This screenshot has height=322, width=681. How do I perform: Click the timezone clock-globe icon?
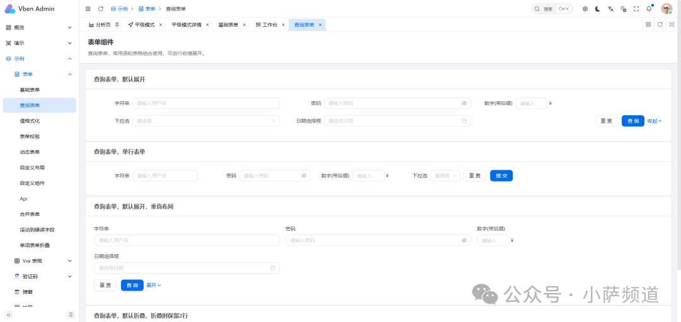[623, 9]
